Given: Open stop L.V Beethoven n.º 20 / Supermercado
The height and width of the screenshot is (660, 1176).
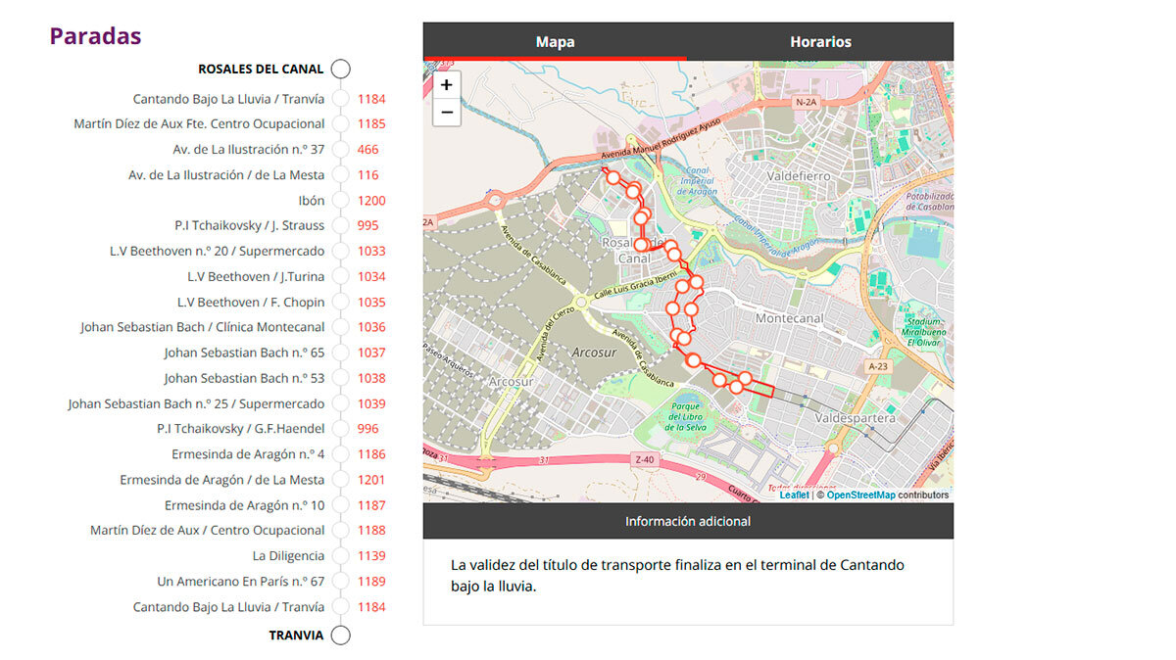Looking at the screenshot, I should coord(217,251).
